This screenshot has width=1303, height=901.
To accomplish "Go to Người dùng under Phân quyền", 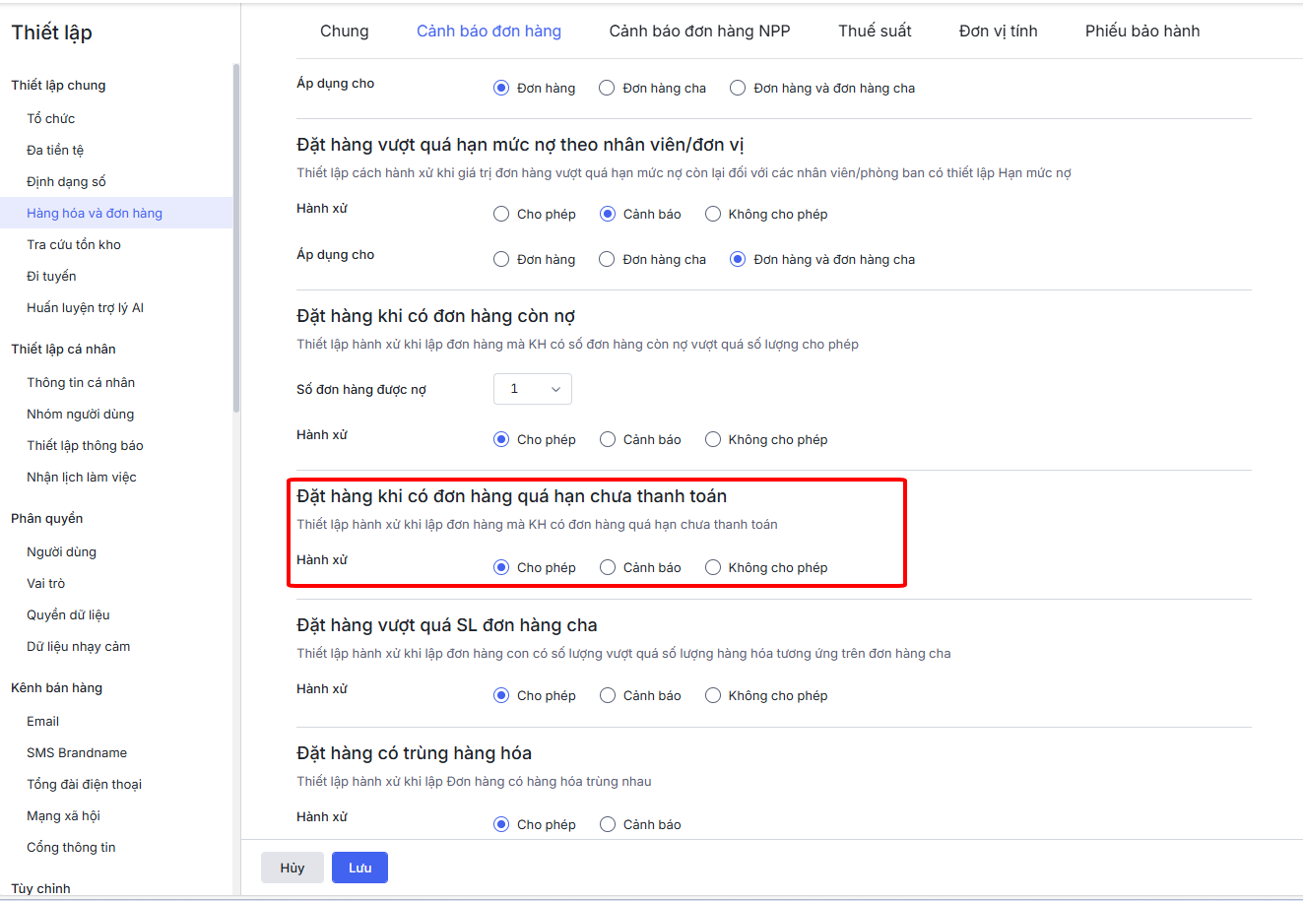I will (61, 551).
